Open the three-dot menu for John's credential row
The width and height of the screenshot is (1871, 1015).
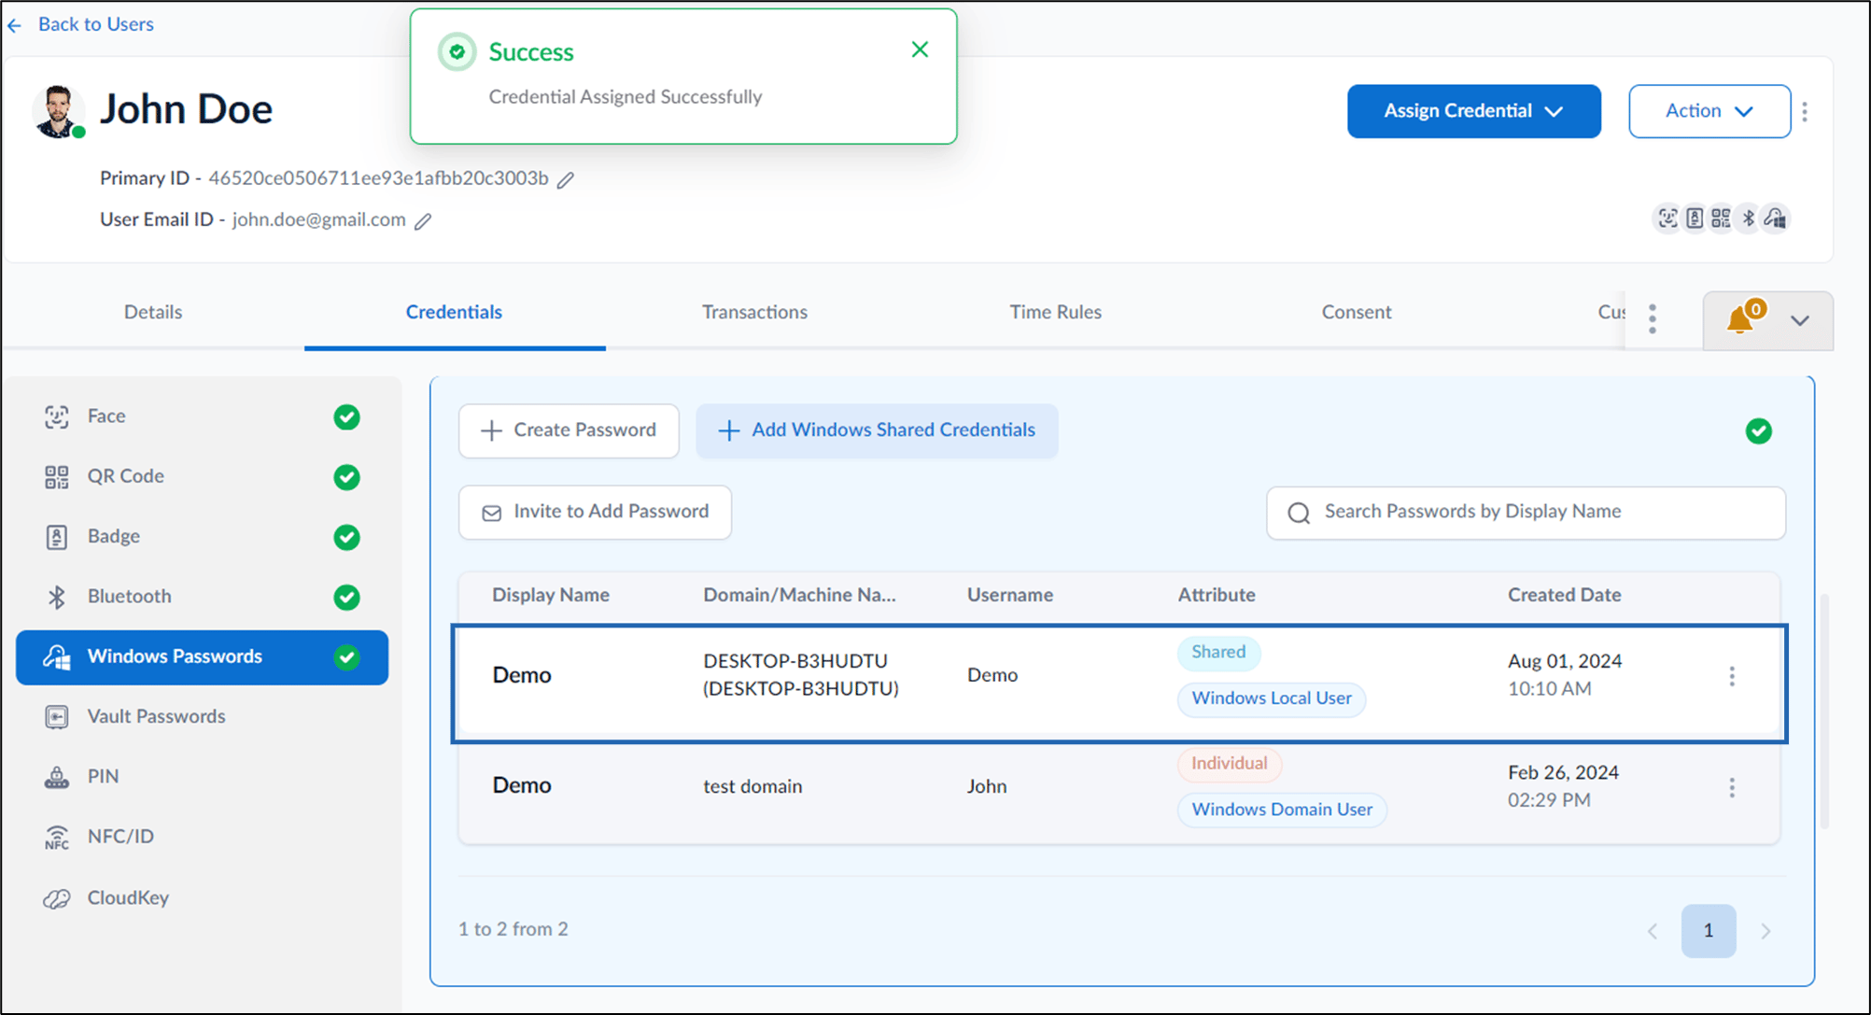click(x=1732, y=787)
